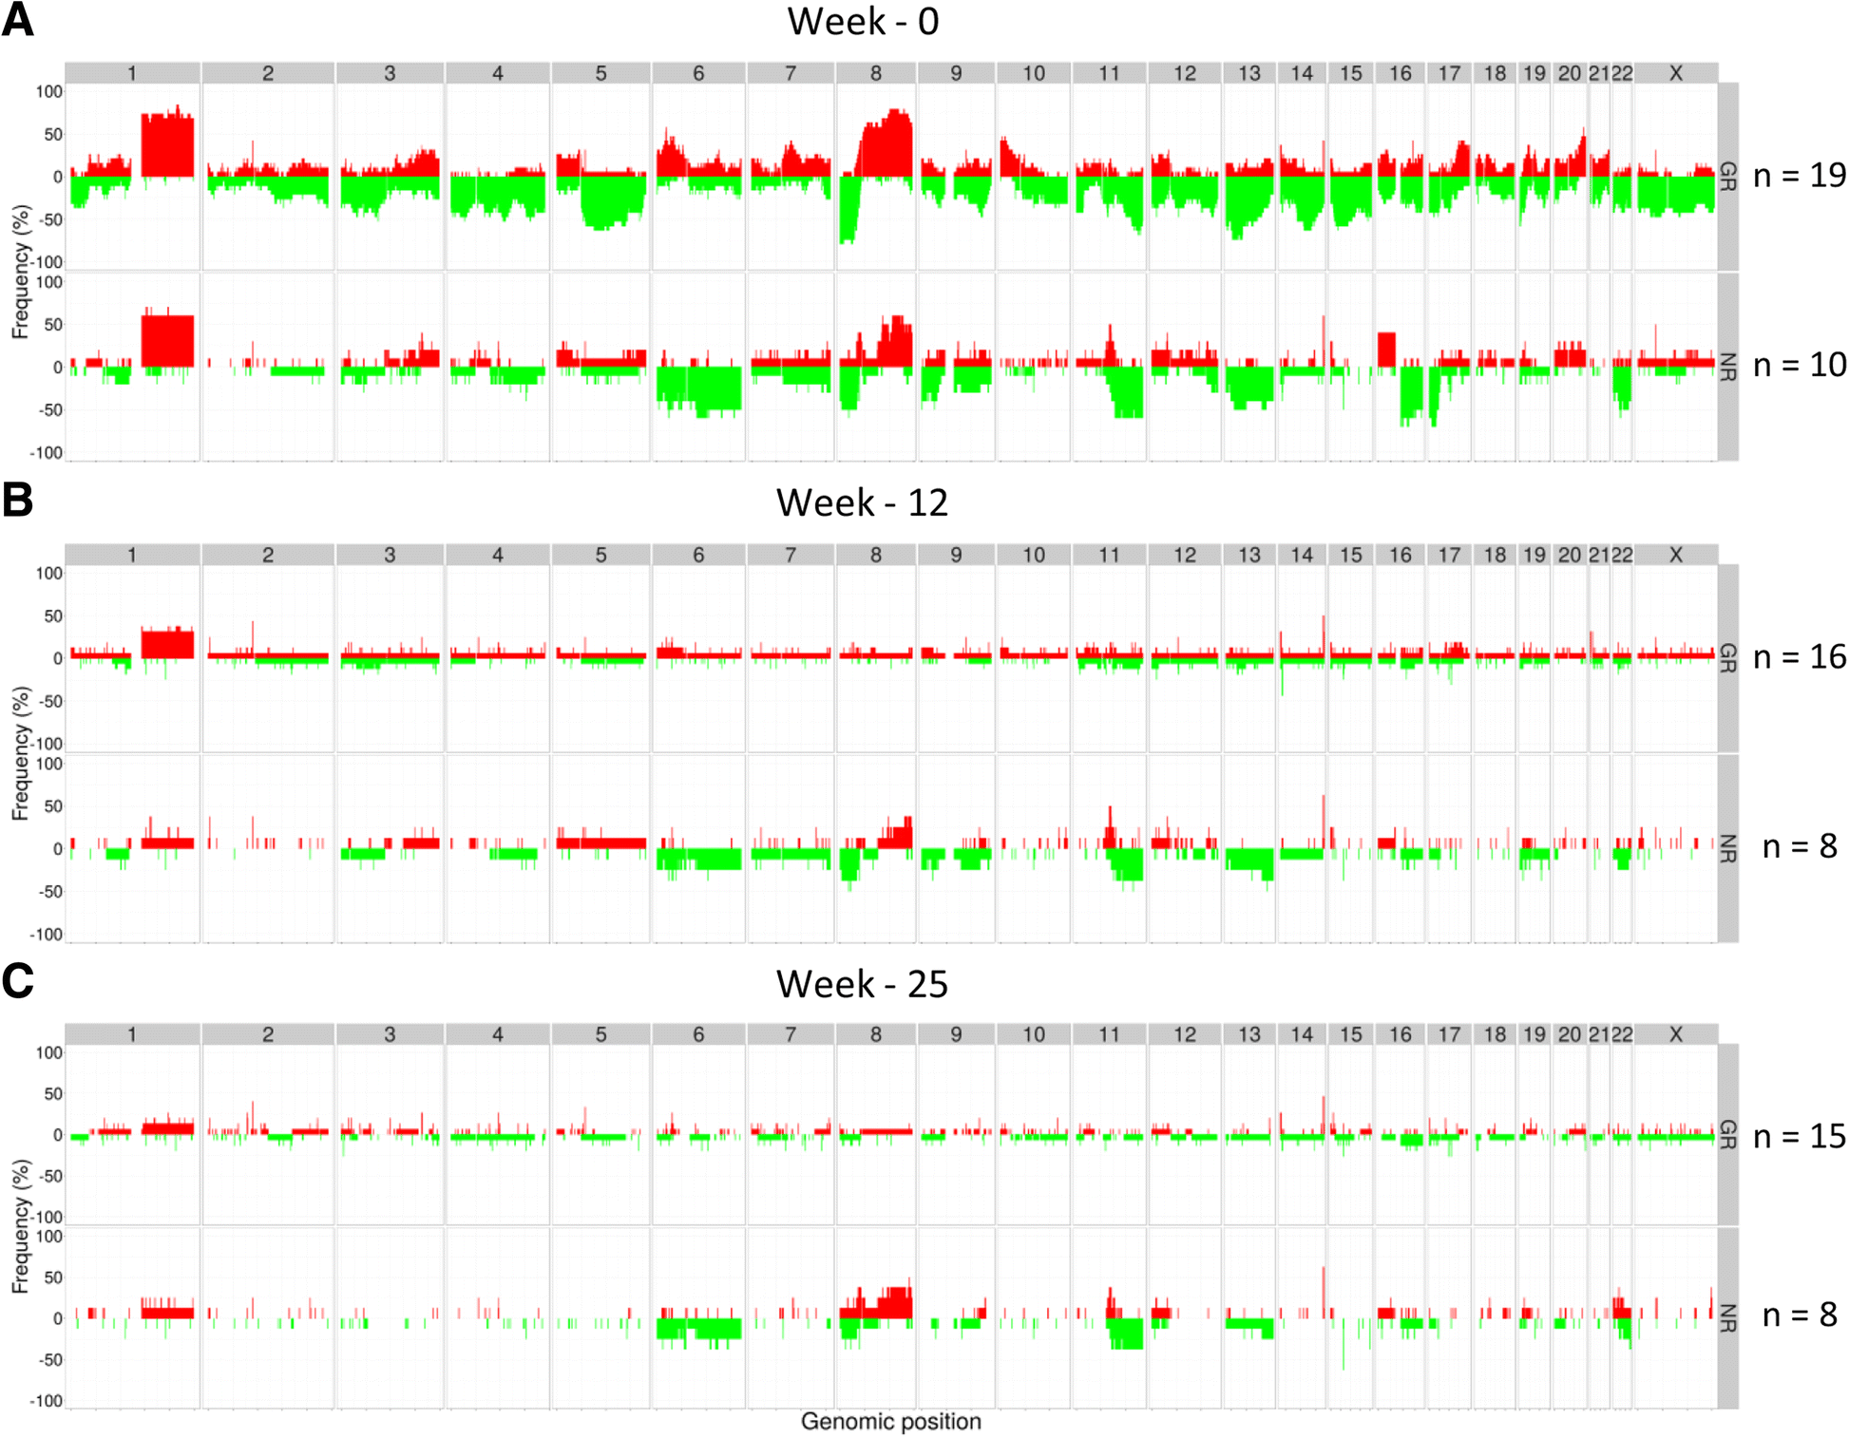1849x1438 pixels.
Task: Click the "n = 15" sample label
Action: click(1800, 1136)
